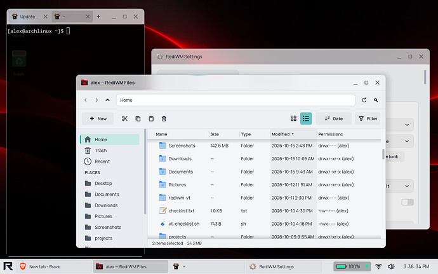438x274 pixels.
Task: Toggle sort order on Modified column
Action: click(293, 134)
